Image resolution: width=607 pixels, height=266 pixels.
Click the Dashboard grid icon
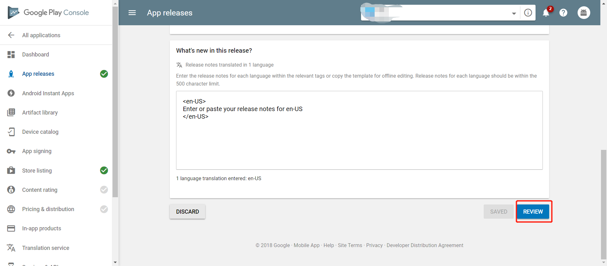click(11, 55)
